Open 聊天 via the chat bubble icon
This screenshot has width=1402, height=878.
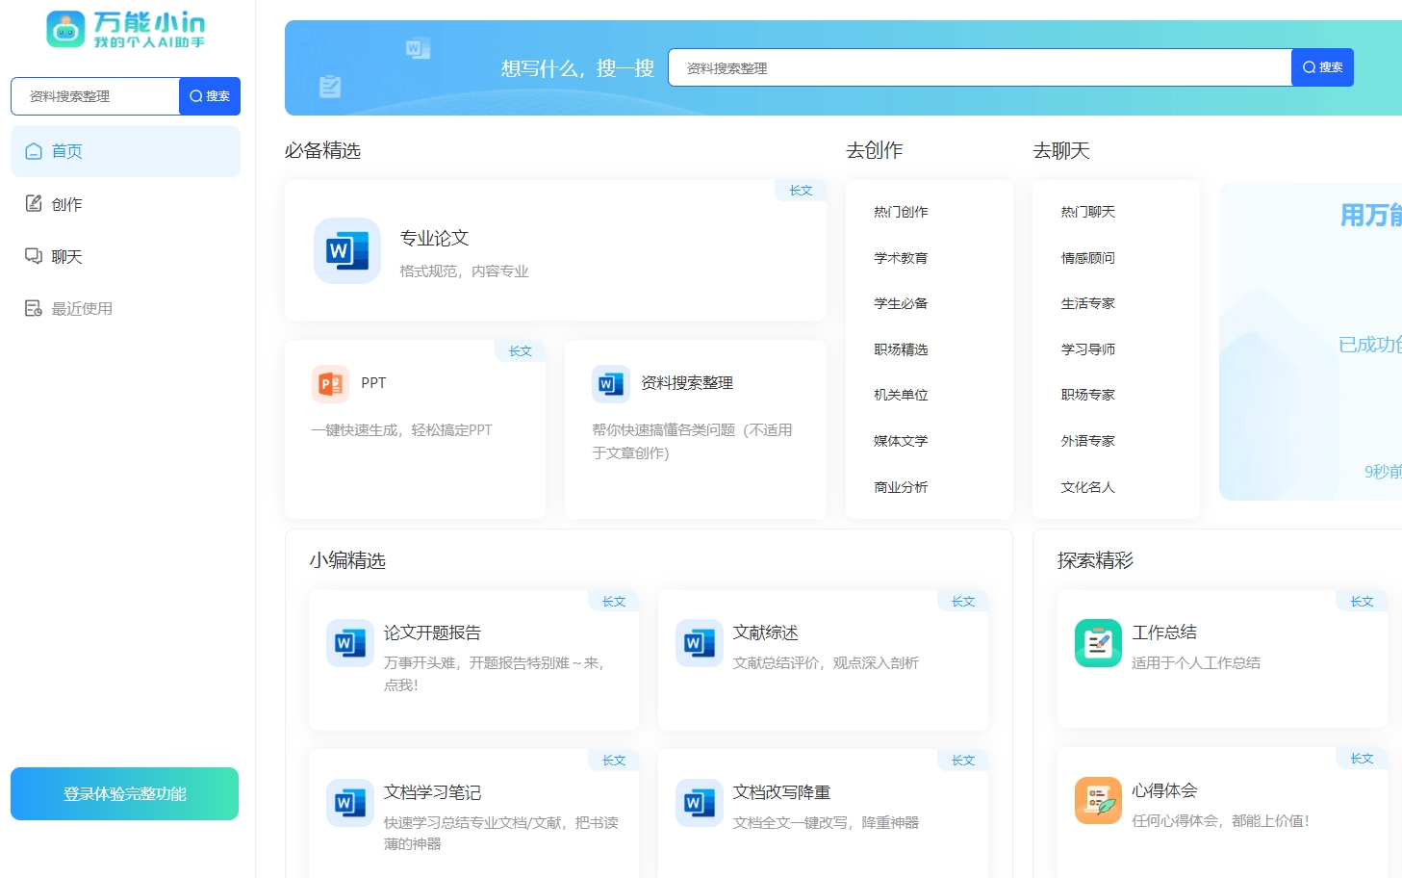pyautogui.click(x=34, y=256)
